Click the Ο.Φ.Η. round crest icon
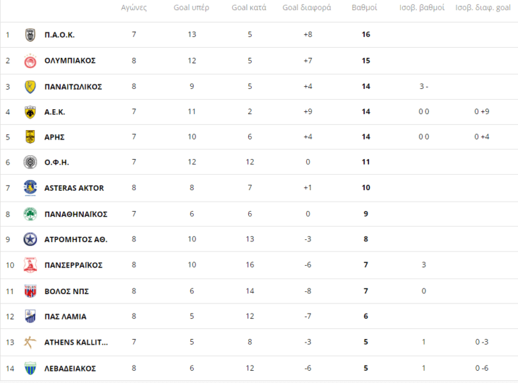518x383 pixels. coord(30,163)
